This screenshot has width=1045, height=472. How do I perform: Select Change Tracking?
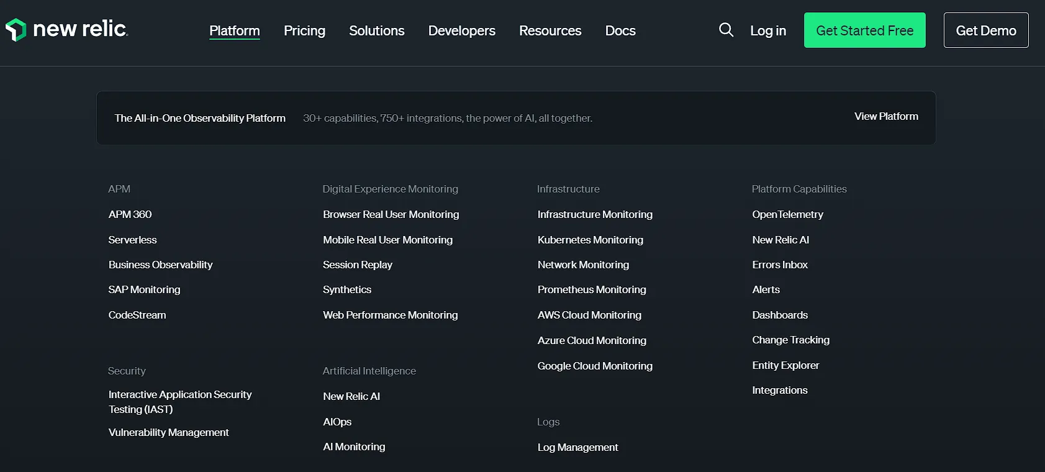(790, 340)
